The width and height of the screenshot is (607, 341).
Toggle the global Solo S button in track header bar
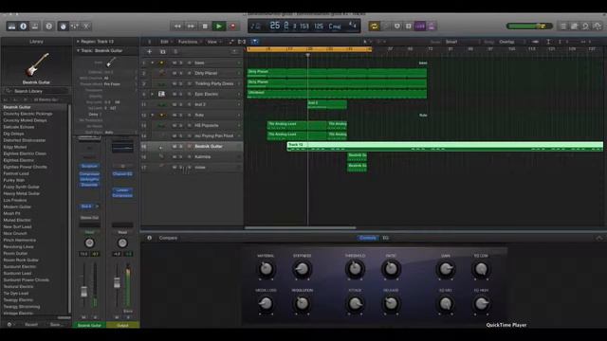[175, 52]
